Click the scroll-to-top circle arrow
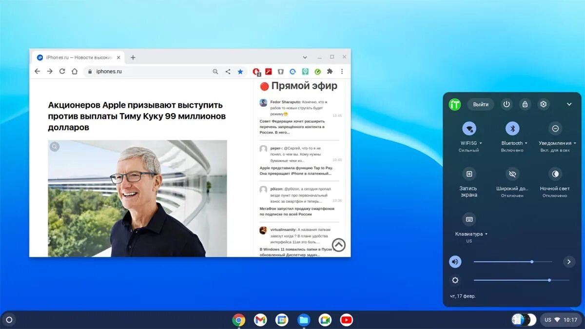Image resolution: width=585 pixels, height=329 pixels. [339, 245]
